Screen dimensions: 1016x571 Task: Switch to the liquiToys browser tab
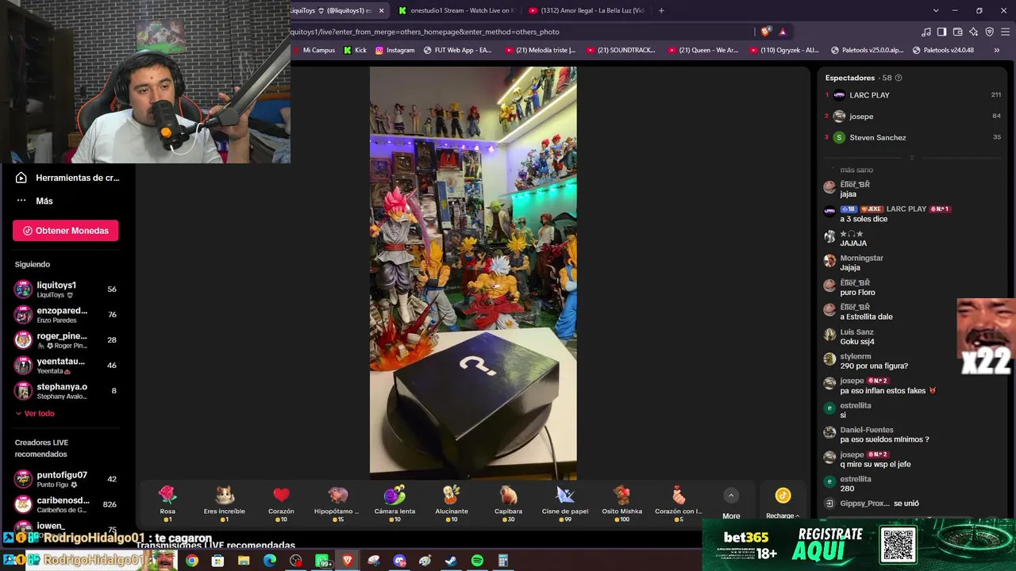(332, 10)
